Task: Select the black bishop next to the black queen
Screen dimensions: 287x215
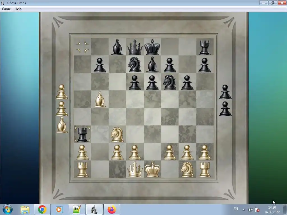Action: (x=117, y=47)
